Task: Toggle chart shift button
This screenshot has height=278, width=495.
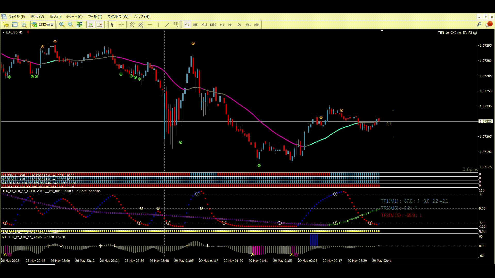Action: [99, 25]
